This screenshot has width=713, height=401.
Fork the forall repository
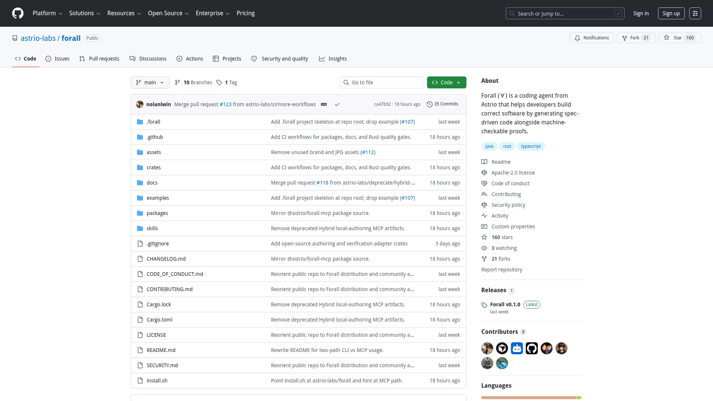tap(636, 38)
